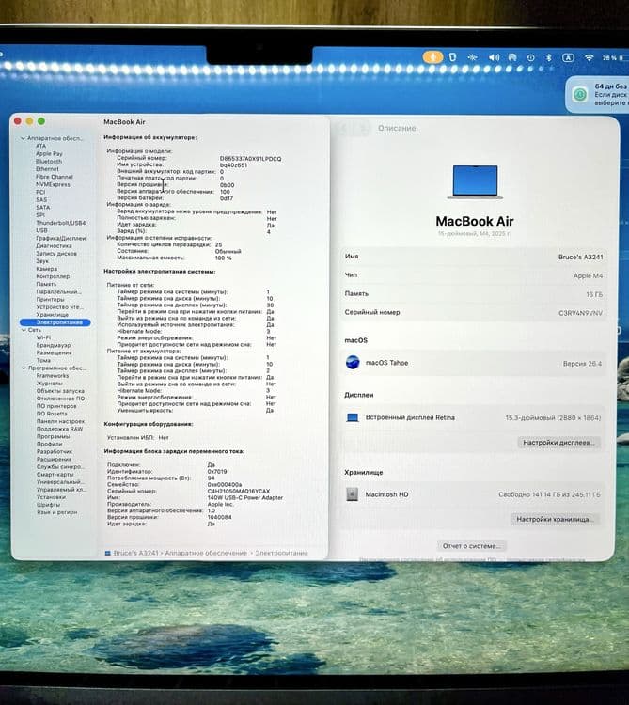Select ПО Rosetta in sidebar
This screenshot has width=629, height=705.
pos(52,414)
